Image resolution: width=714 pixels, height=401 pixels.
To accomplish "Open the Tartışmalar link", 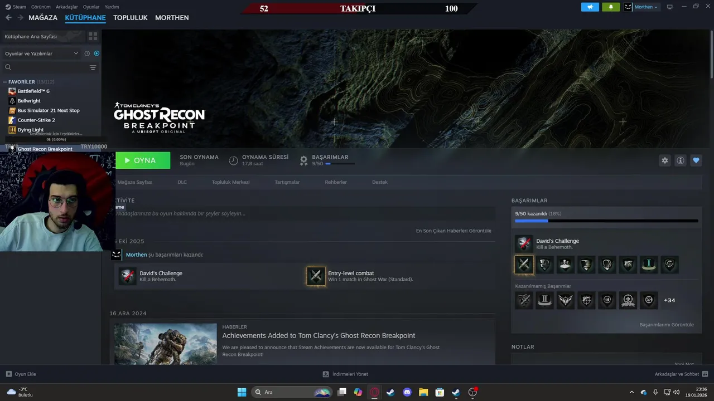I will click(x=287, y=182).
